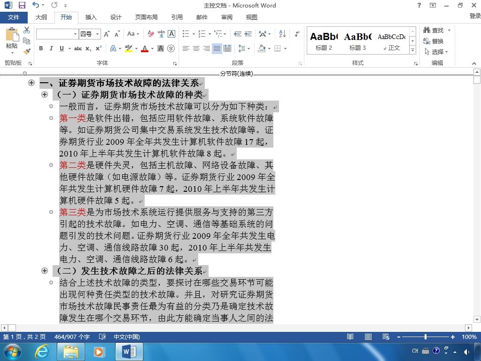Increase font size with grow font icon
Screen dimensions: 481x361
point(107,34)
